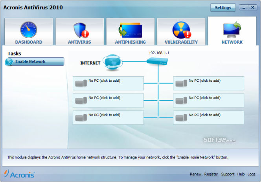
Task: Open the Dashboard gauge icon
Action: pos(29,29)
